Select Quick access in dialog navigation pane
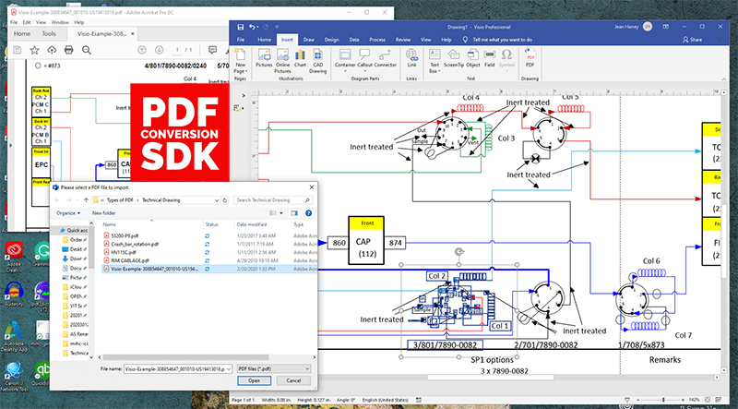Viewport: 738px width, 409px height. [75, 231]
